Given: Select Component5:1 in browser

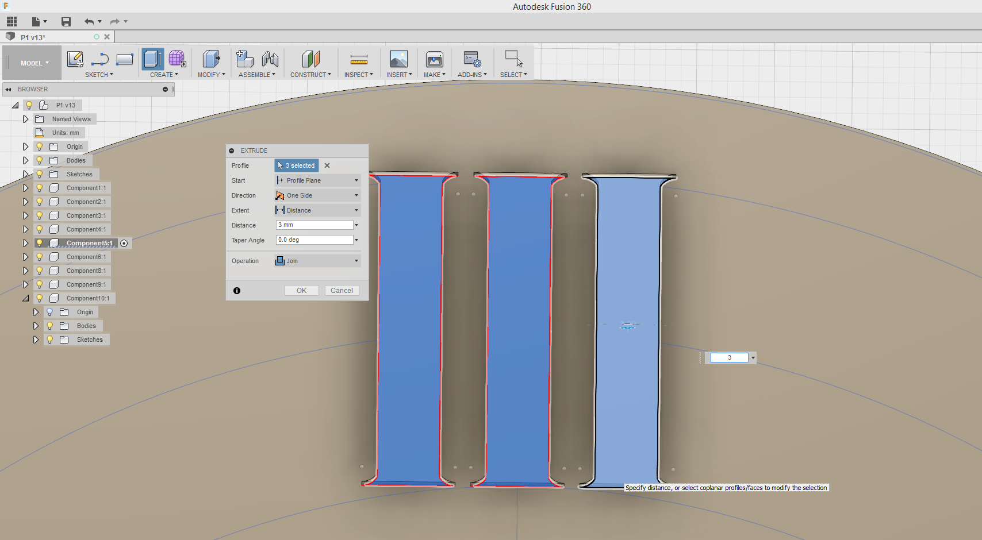Looking at the screenshot, I should pyautogui.click(x=89, y=243).
